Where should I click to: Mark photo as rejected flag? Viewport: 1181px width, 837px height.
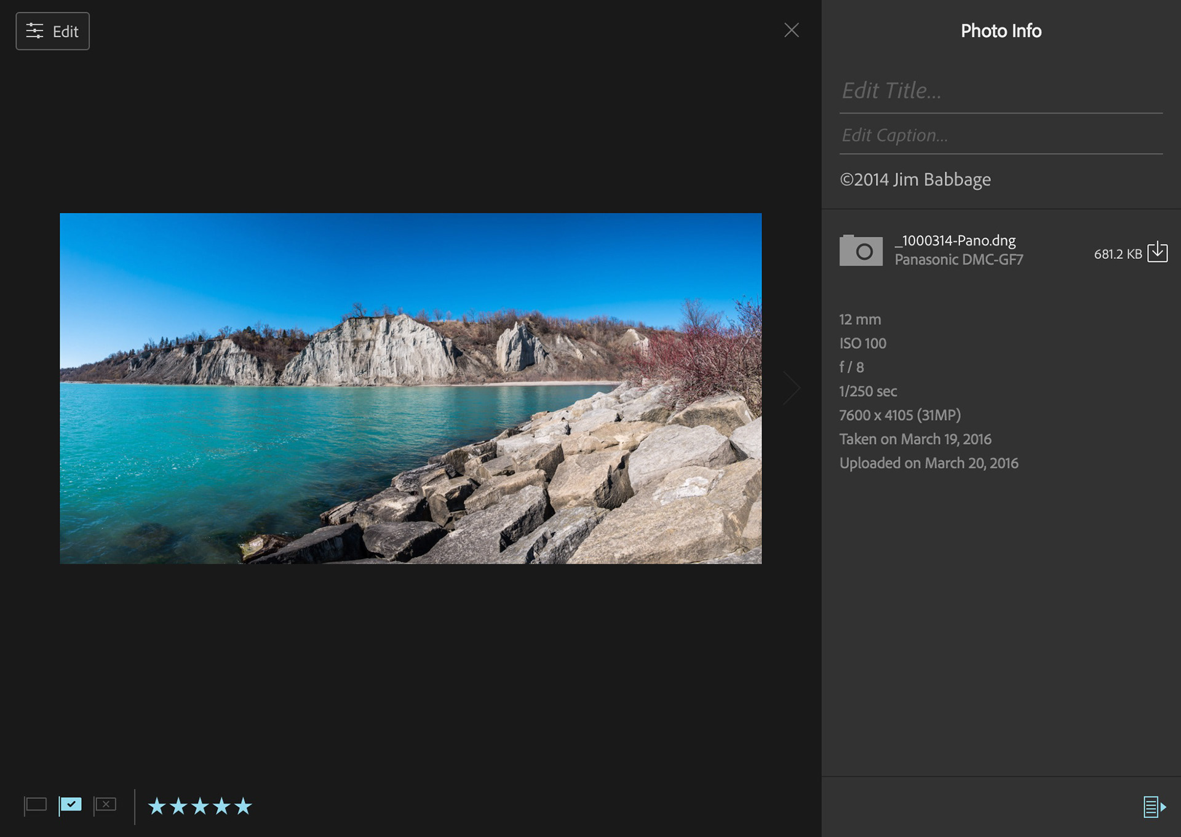[x=105, y=806]
